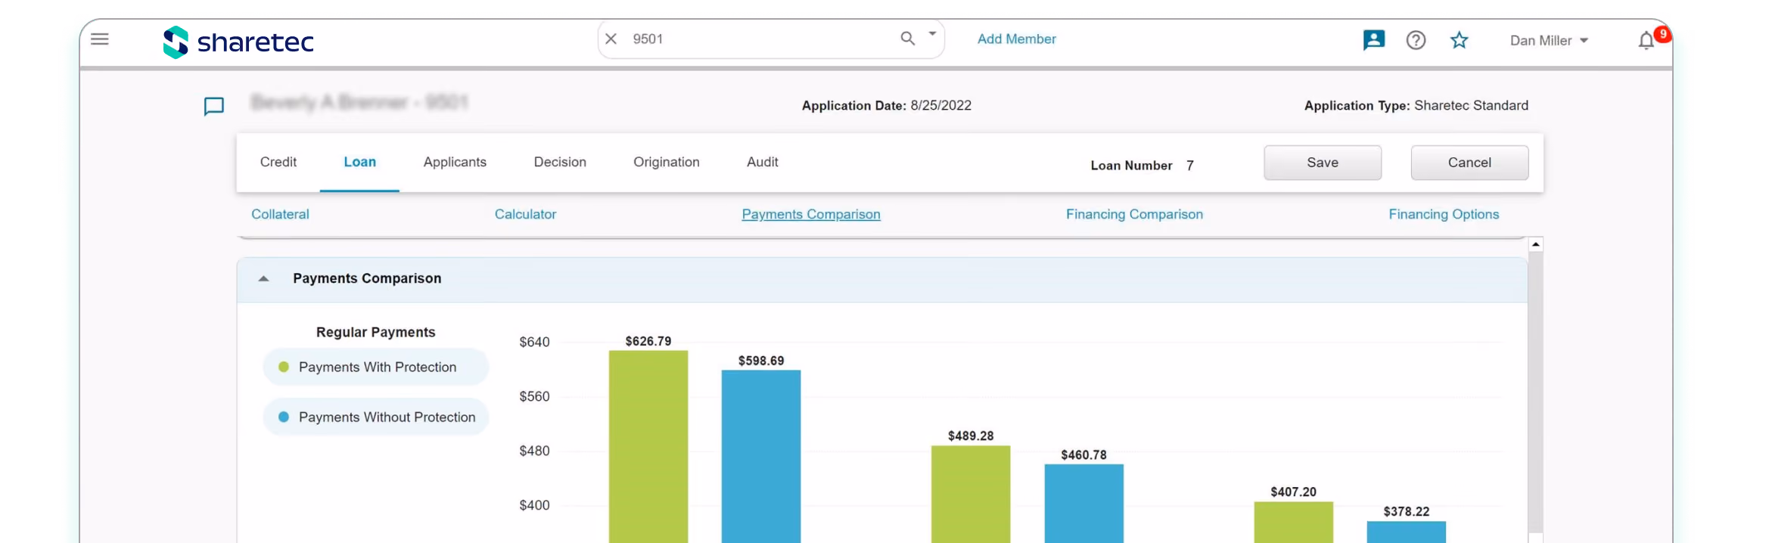Click the favorites star icon
Image resolution: width=1769 pixels, height=543 pixels.
(x=1460, y=40)
